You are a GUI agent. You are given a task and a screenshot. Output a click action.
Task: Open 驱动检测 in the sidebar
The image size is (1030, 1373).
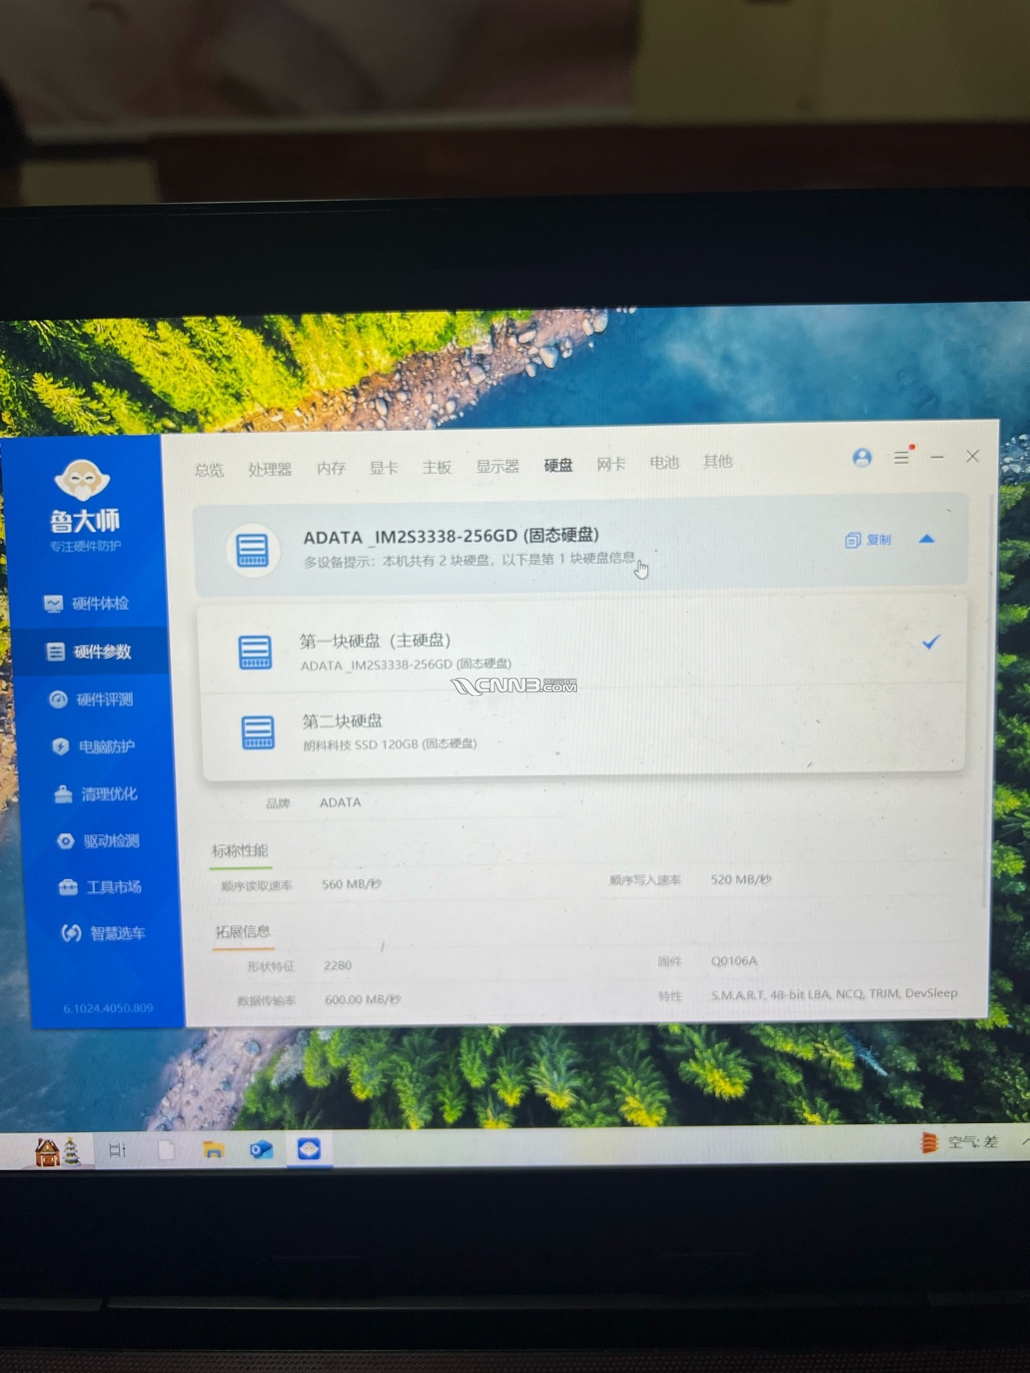click(x=98, y=840)
